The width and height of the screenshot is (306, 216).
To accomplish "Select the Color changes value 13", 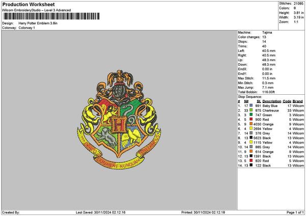I will click(264, 37).
